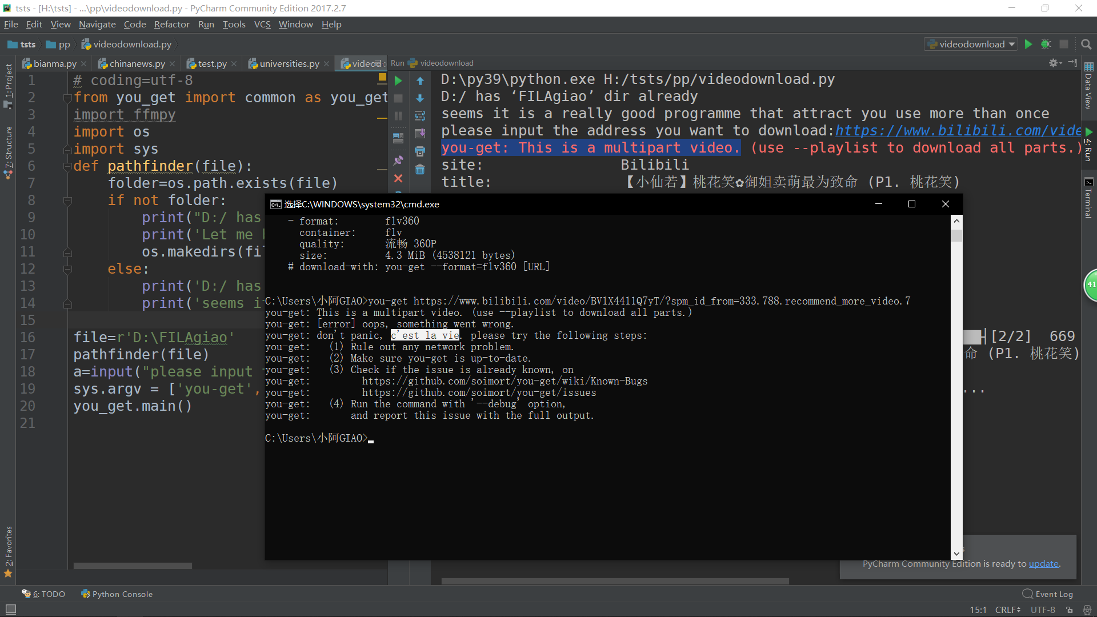Toggle soft-wrap in Run console

tap(420, 116)
